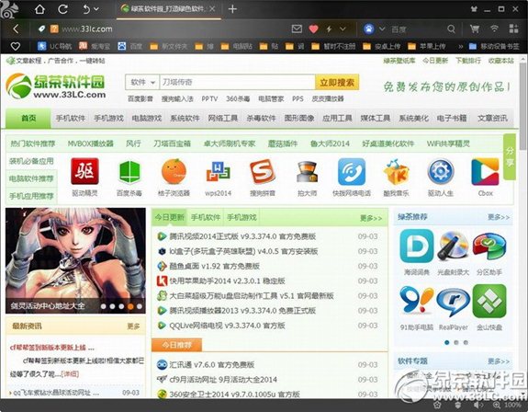Click the 百度杀毒 green shield icon

click(129, 172)
